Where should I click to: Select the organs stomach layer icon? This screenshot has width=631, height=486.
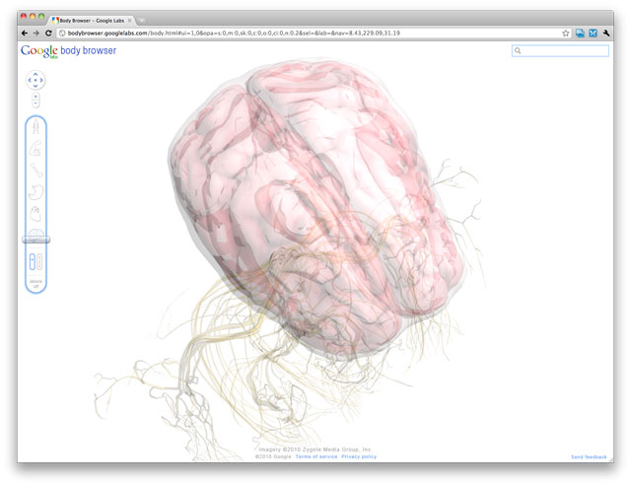coord(35,190)
